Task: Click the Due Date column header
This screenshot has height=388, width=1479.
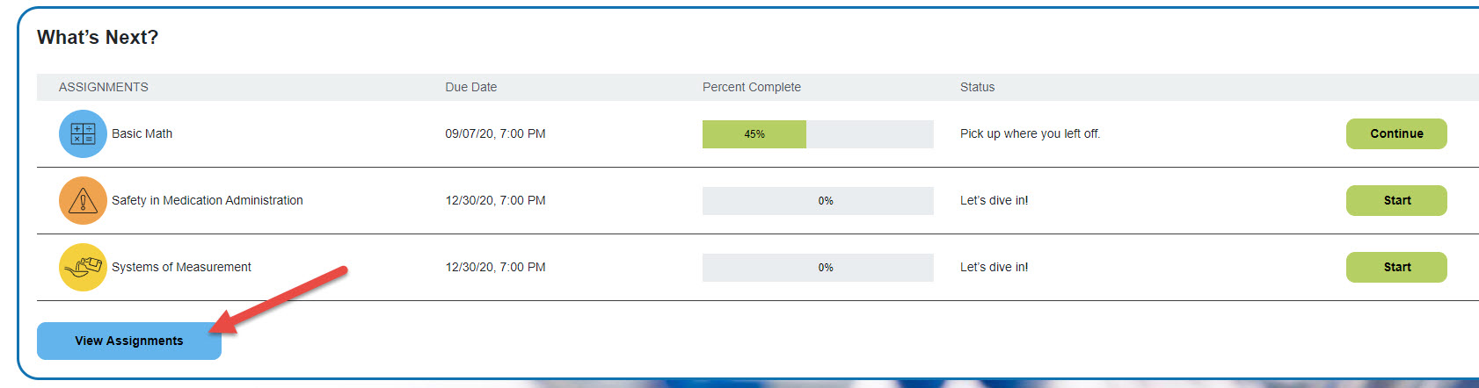Action: coord(470,87)
